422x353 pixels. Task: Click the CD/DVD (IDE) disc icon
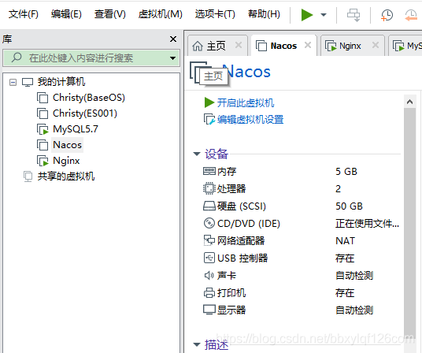pos(209,223)
